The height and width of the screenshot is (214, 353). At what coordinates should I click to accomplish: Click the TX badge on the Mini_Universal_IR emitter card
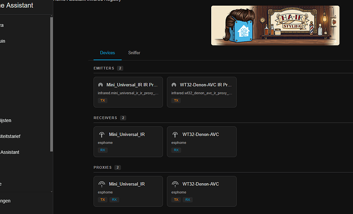click(x=103, y=100)
